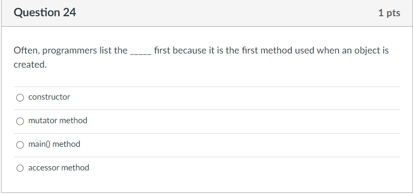This screenshot has width=413, height=194.
Task: Click empty space in the main() method row
Action: click(x=240, y=145)
